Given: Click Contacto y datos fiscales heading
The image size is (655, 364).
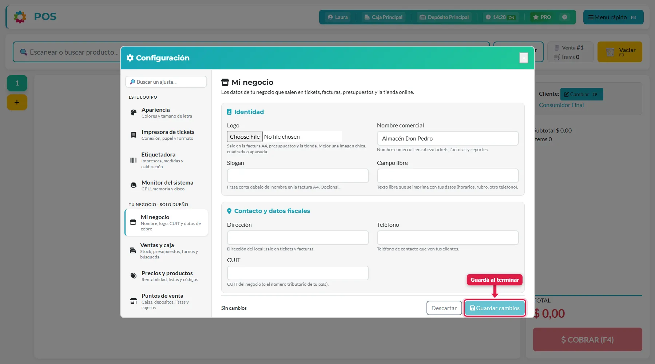Looking at the screenshot, I should pos(269,211).
